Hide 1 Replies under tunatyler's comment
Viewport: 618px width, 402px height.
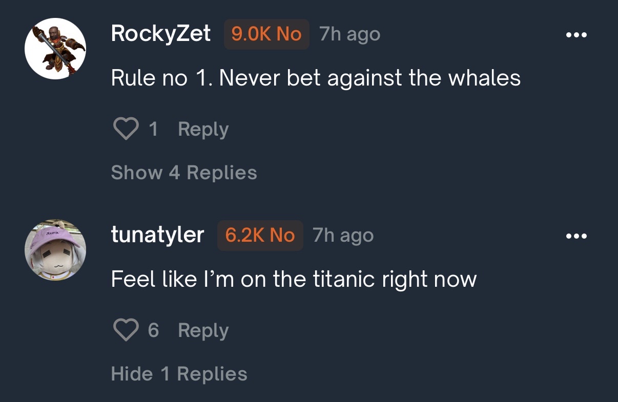coord(179,374)
